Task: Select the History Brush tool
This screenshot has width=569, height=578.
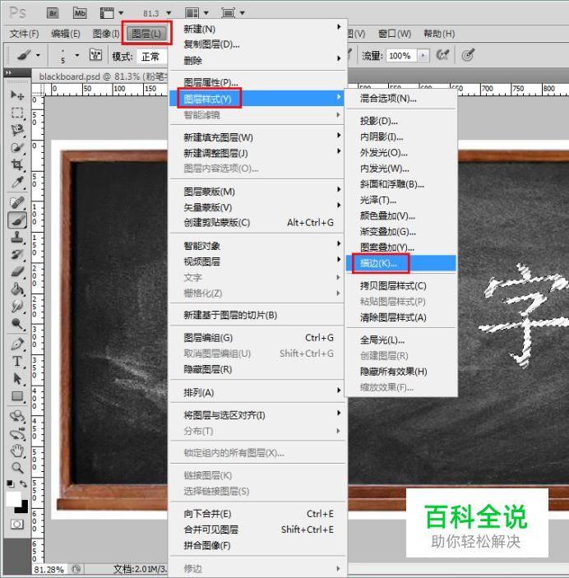Action: [x=17, y=255]
